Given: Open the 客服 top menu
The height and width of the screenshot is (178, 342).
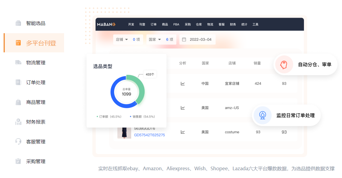Looking at the screenshot, I should 222,25.
